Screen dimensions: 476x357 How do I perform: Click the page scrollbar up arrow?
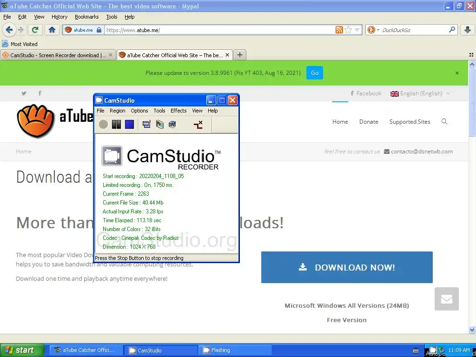pyautogui.click(x=472, y=64)
